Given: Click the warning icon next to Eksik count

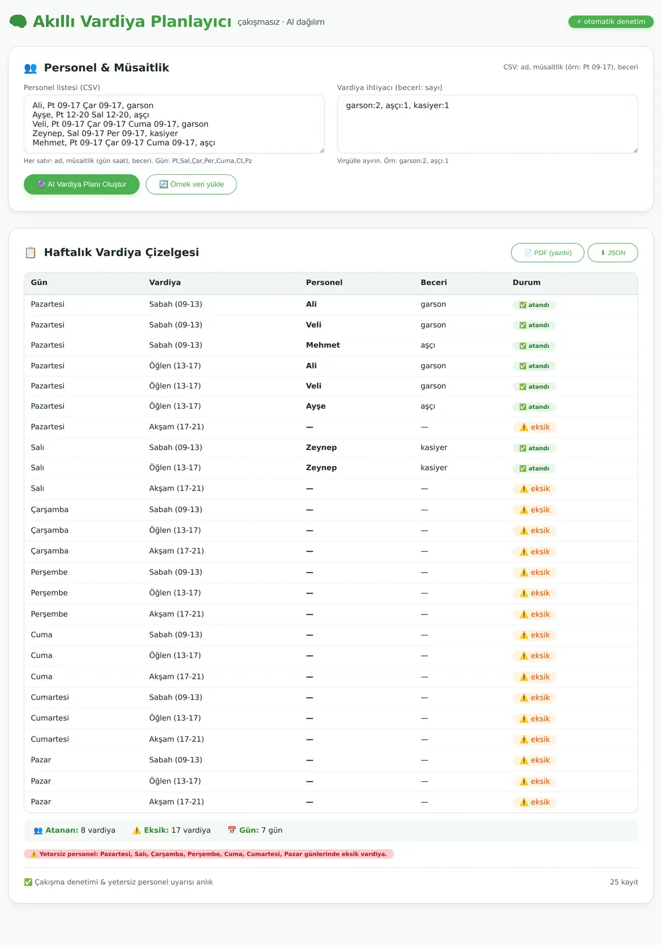Looking at the screenshot, I should point(137,830).
